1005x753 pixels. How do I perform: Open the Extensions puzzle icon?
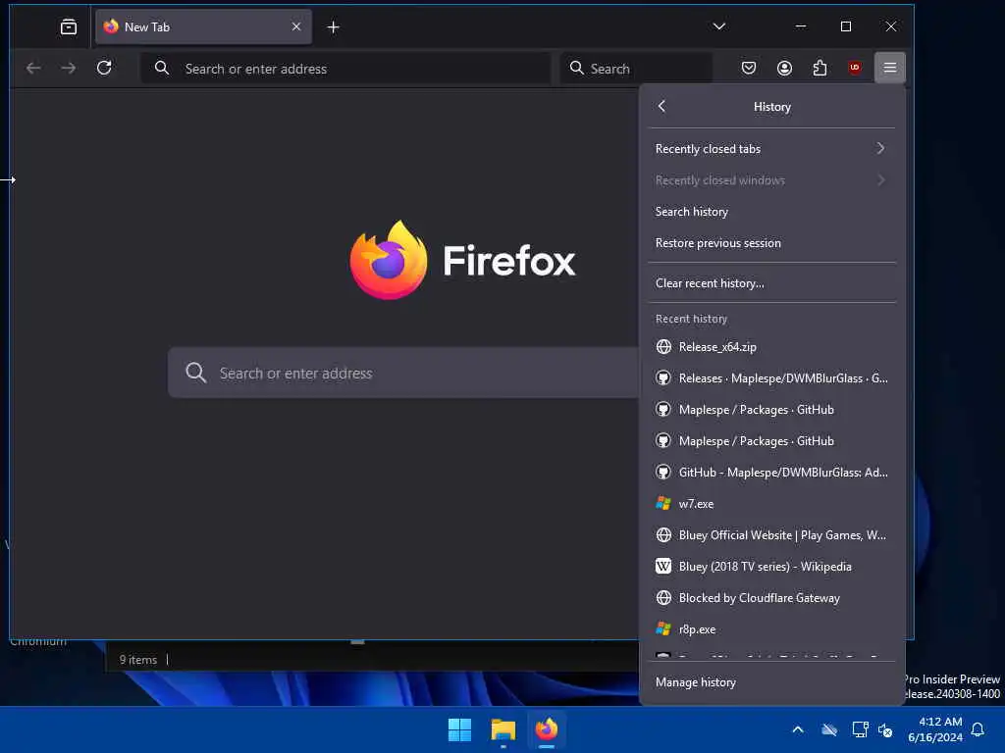pos(820,68)
